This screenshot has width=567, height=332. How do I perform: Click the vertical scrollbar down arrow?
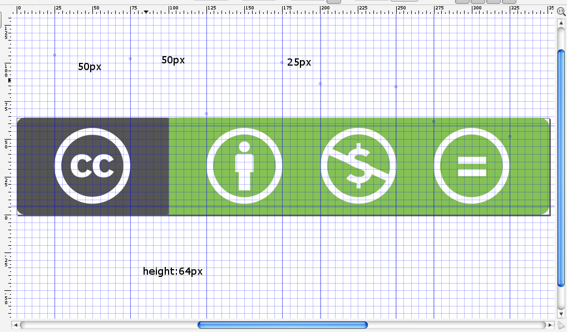coord(561,314)
